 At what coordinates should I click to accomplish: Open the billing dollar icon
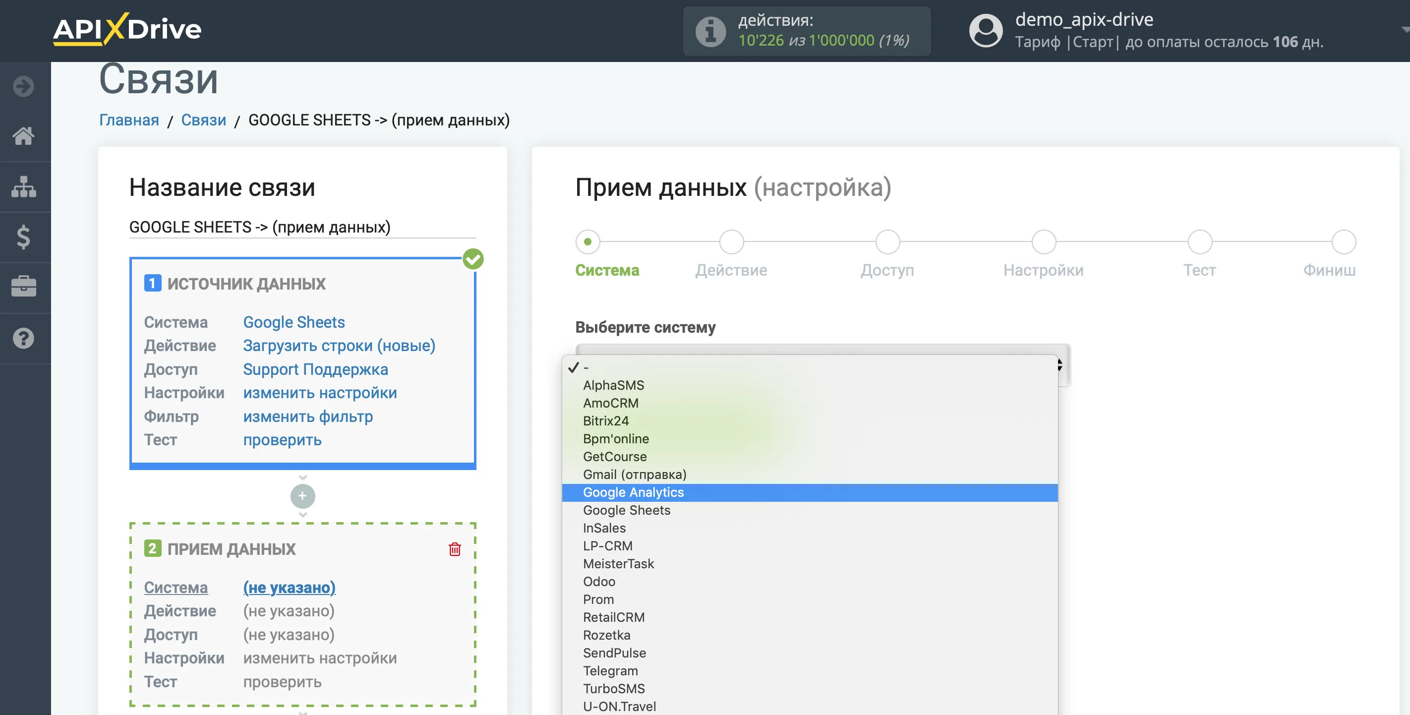[x=23, y=237]
